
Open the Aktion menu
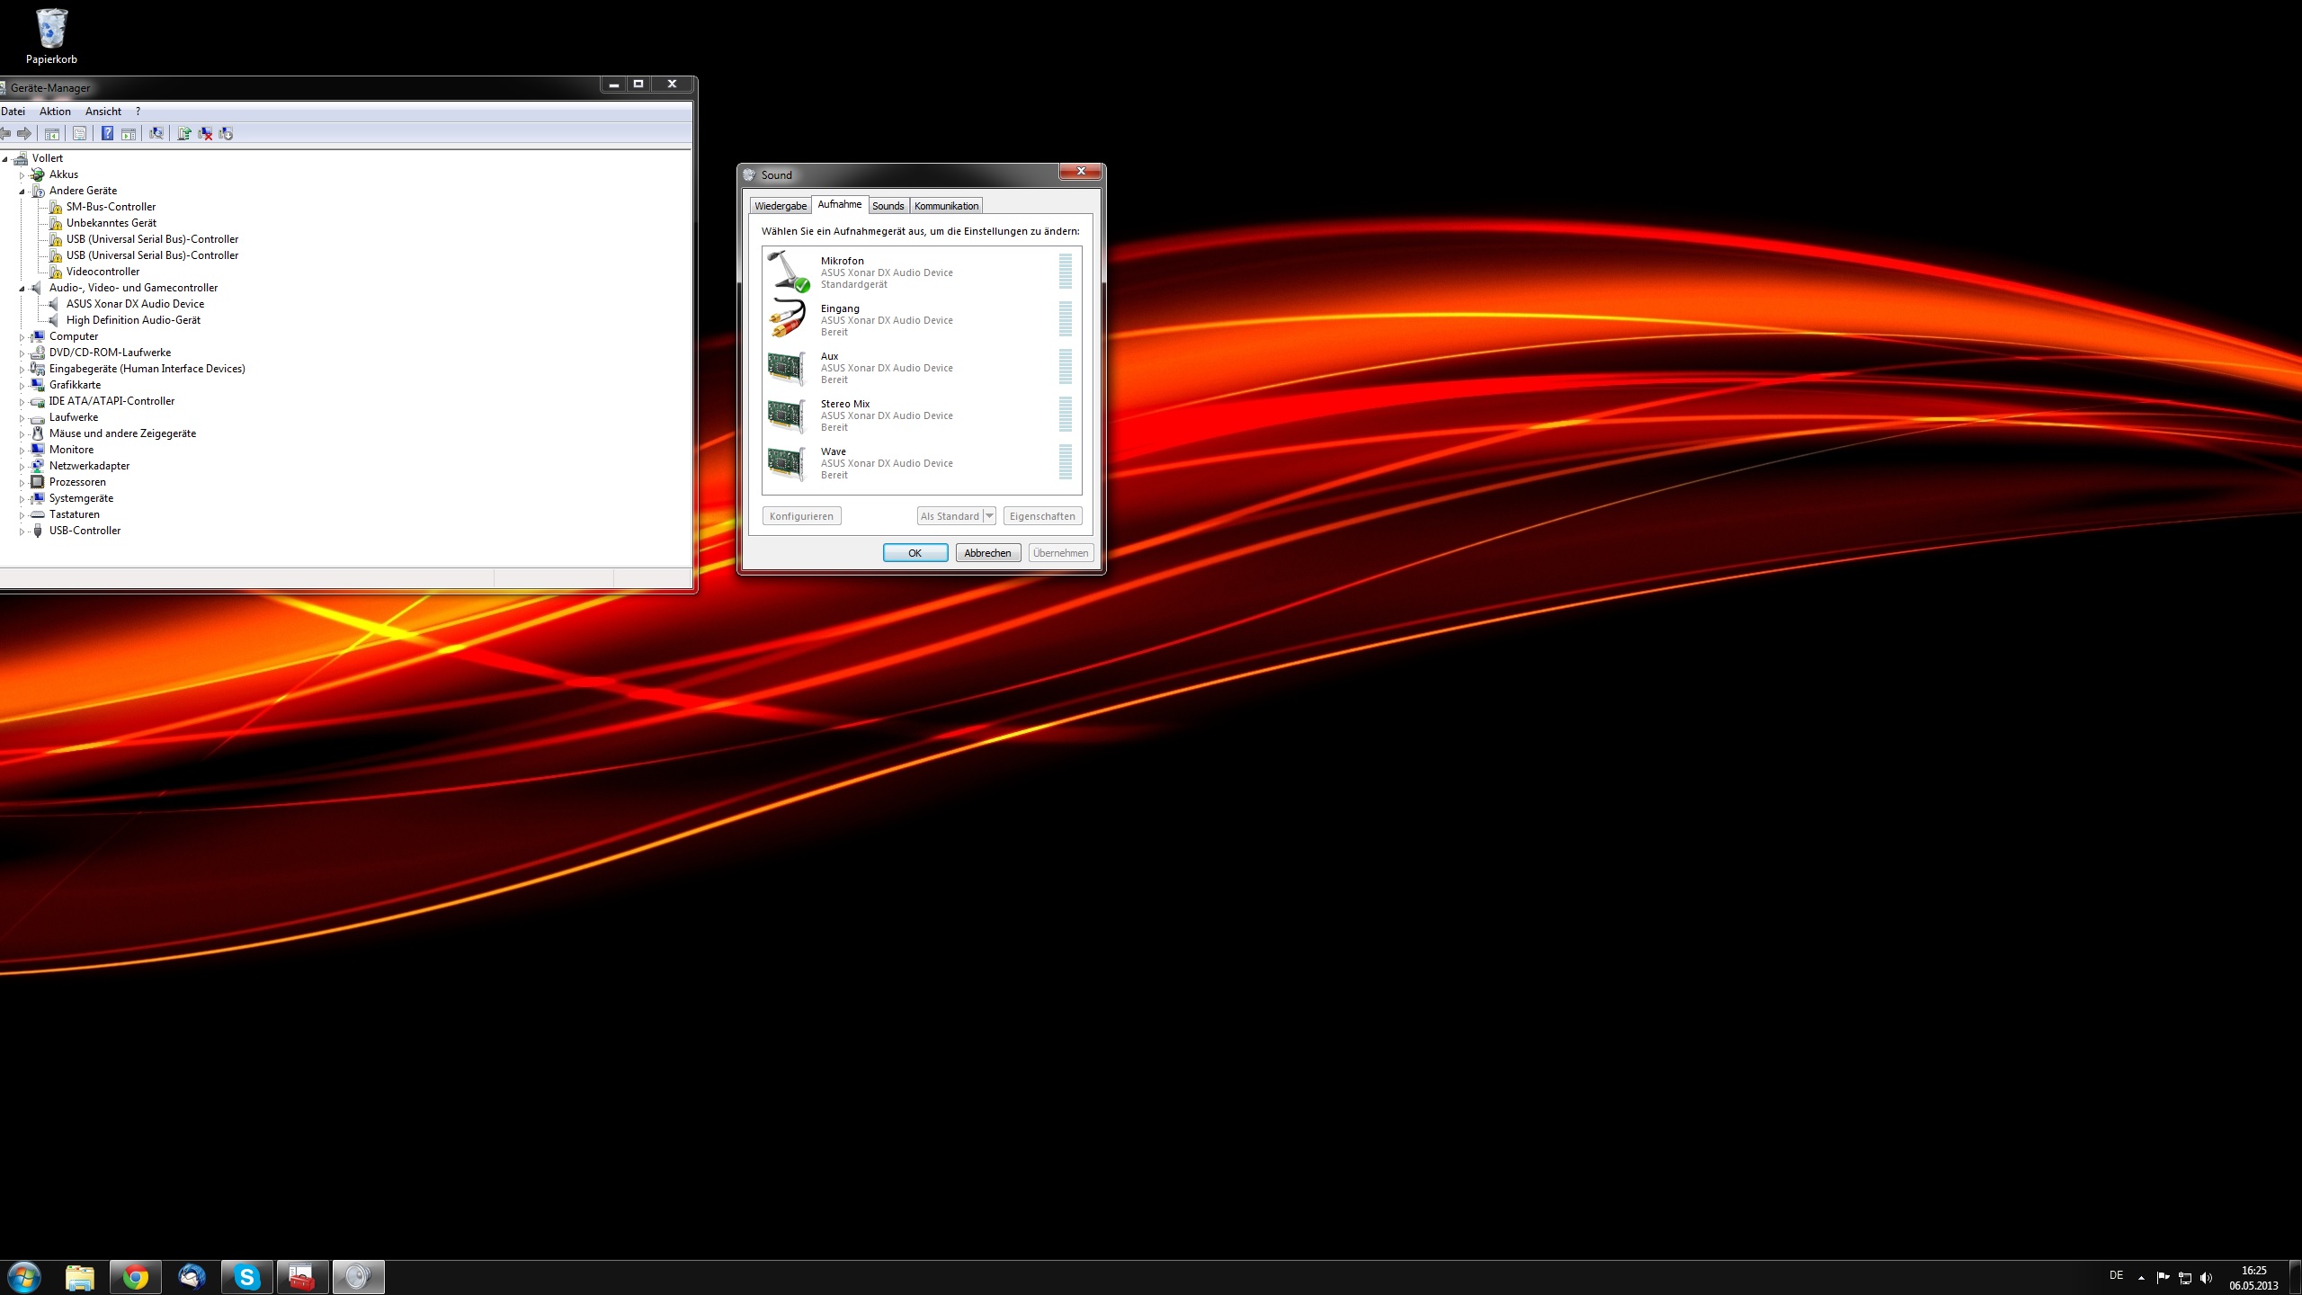(55, 112)
